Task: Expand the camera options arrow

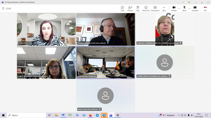Action: point(179,9)
